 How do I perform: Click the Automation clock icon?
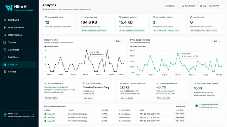click(5, 50)
